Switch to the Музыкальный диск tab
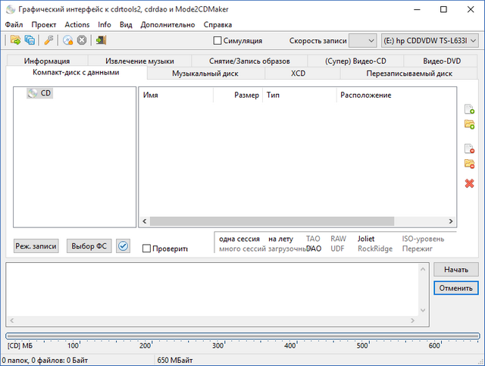The image size is (485, 366). click(x=205, y=74)
